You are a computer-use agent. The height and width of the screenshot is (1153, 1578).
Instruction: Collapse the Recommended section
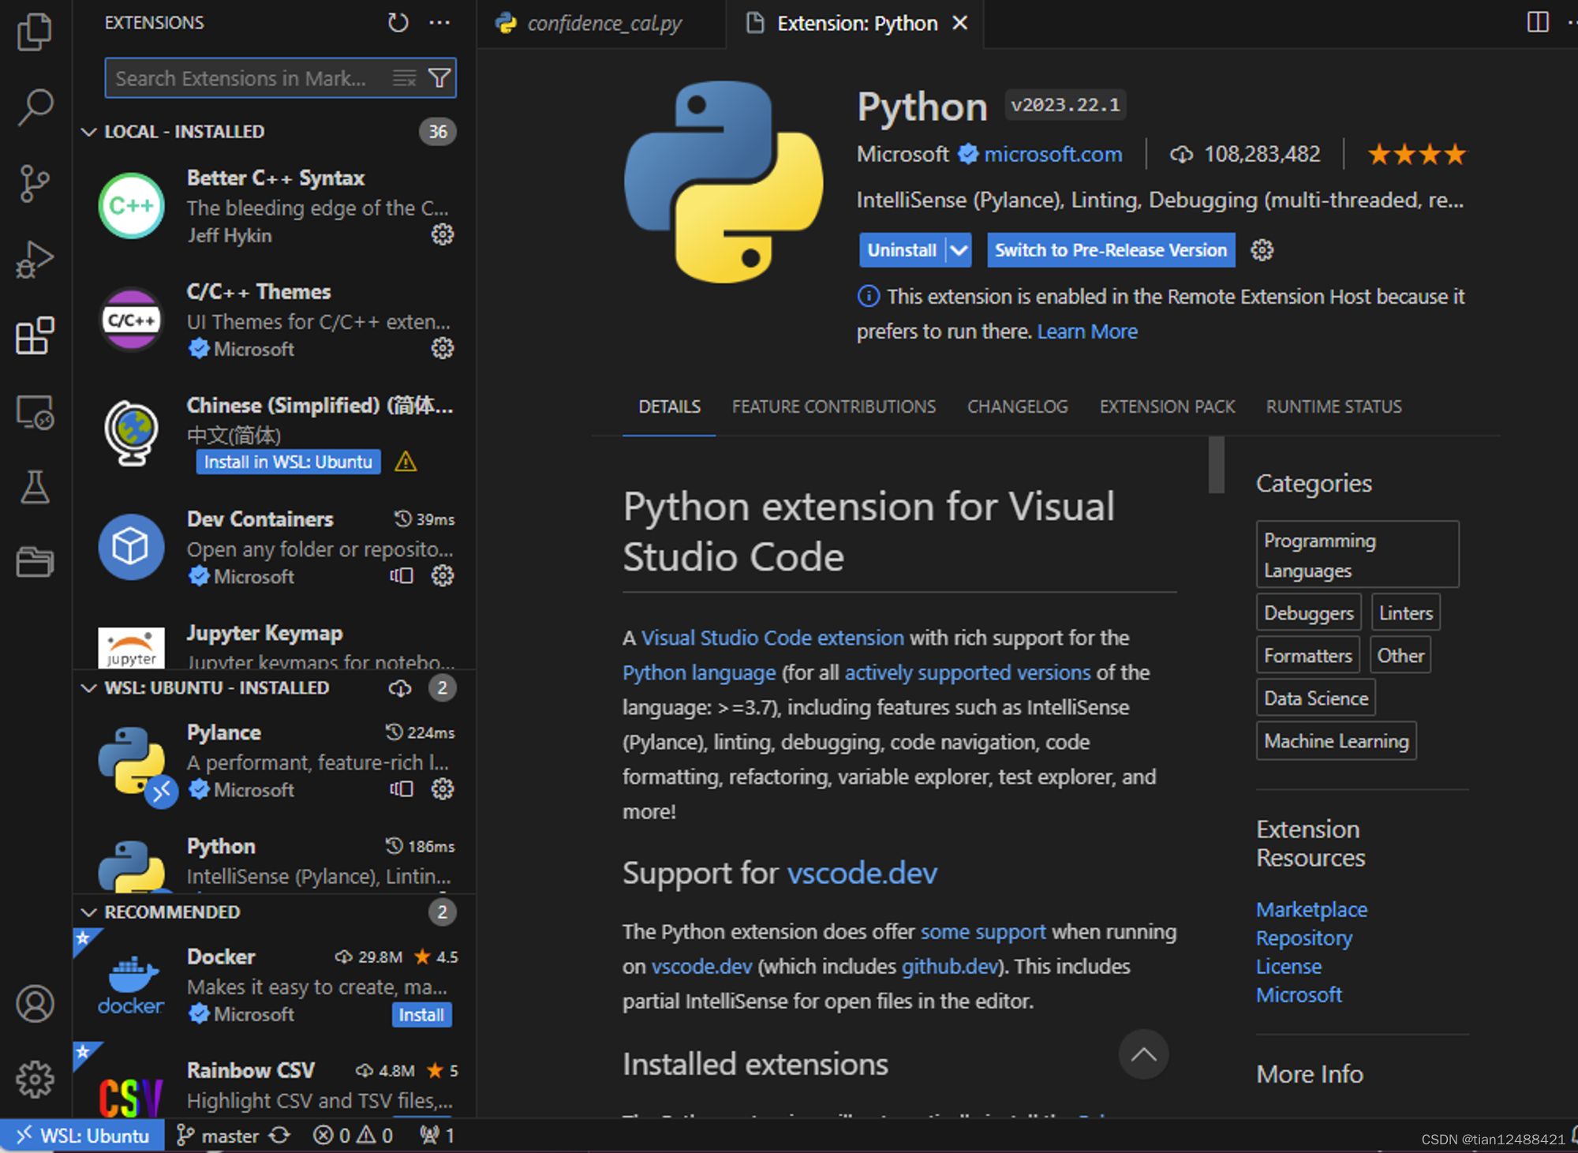click(x=89, y=912)
